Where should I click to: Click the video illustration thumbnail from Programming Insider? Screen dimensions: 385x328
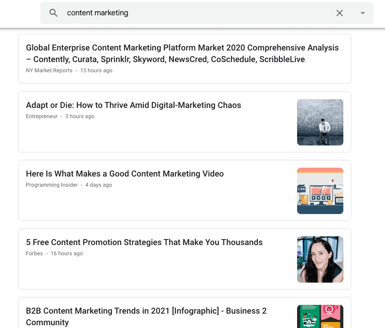click(320, 191)
